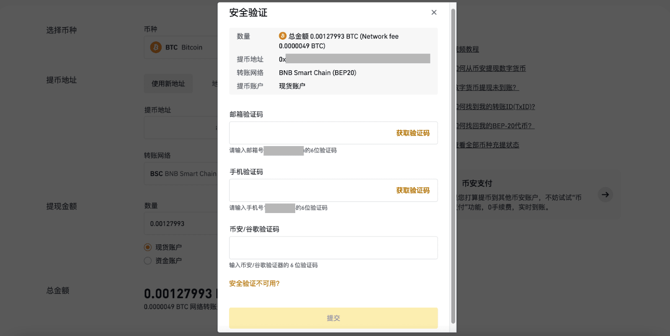
Task: Click the BNB Smart Chain (BEP20) network value
Action: (x=317, y=73)
